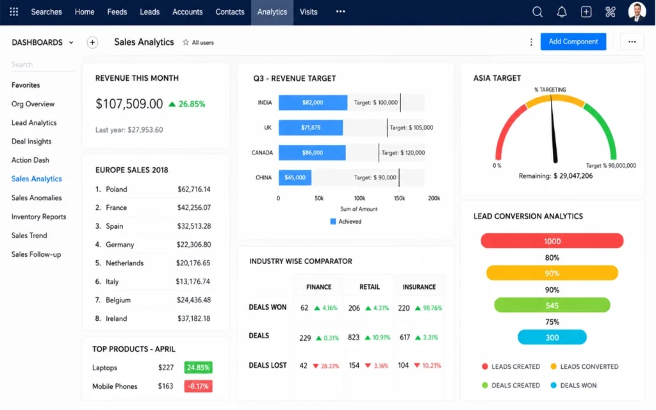Go to the Home tab
The width and height of the screenshot is (656, 410).
(x=85, y=12)
